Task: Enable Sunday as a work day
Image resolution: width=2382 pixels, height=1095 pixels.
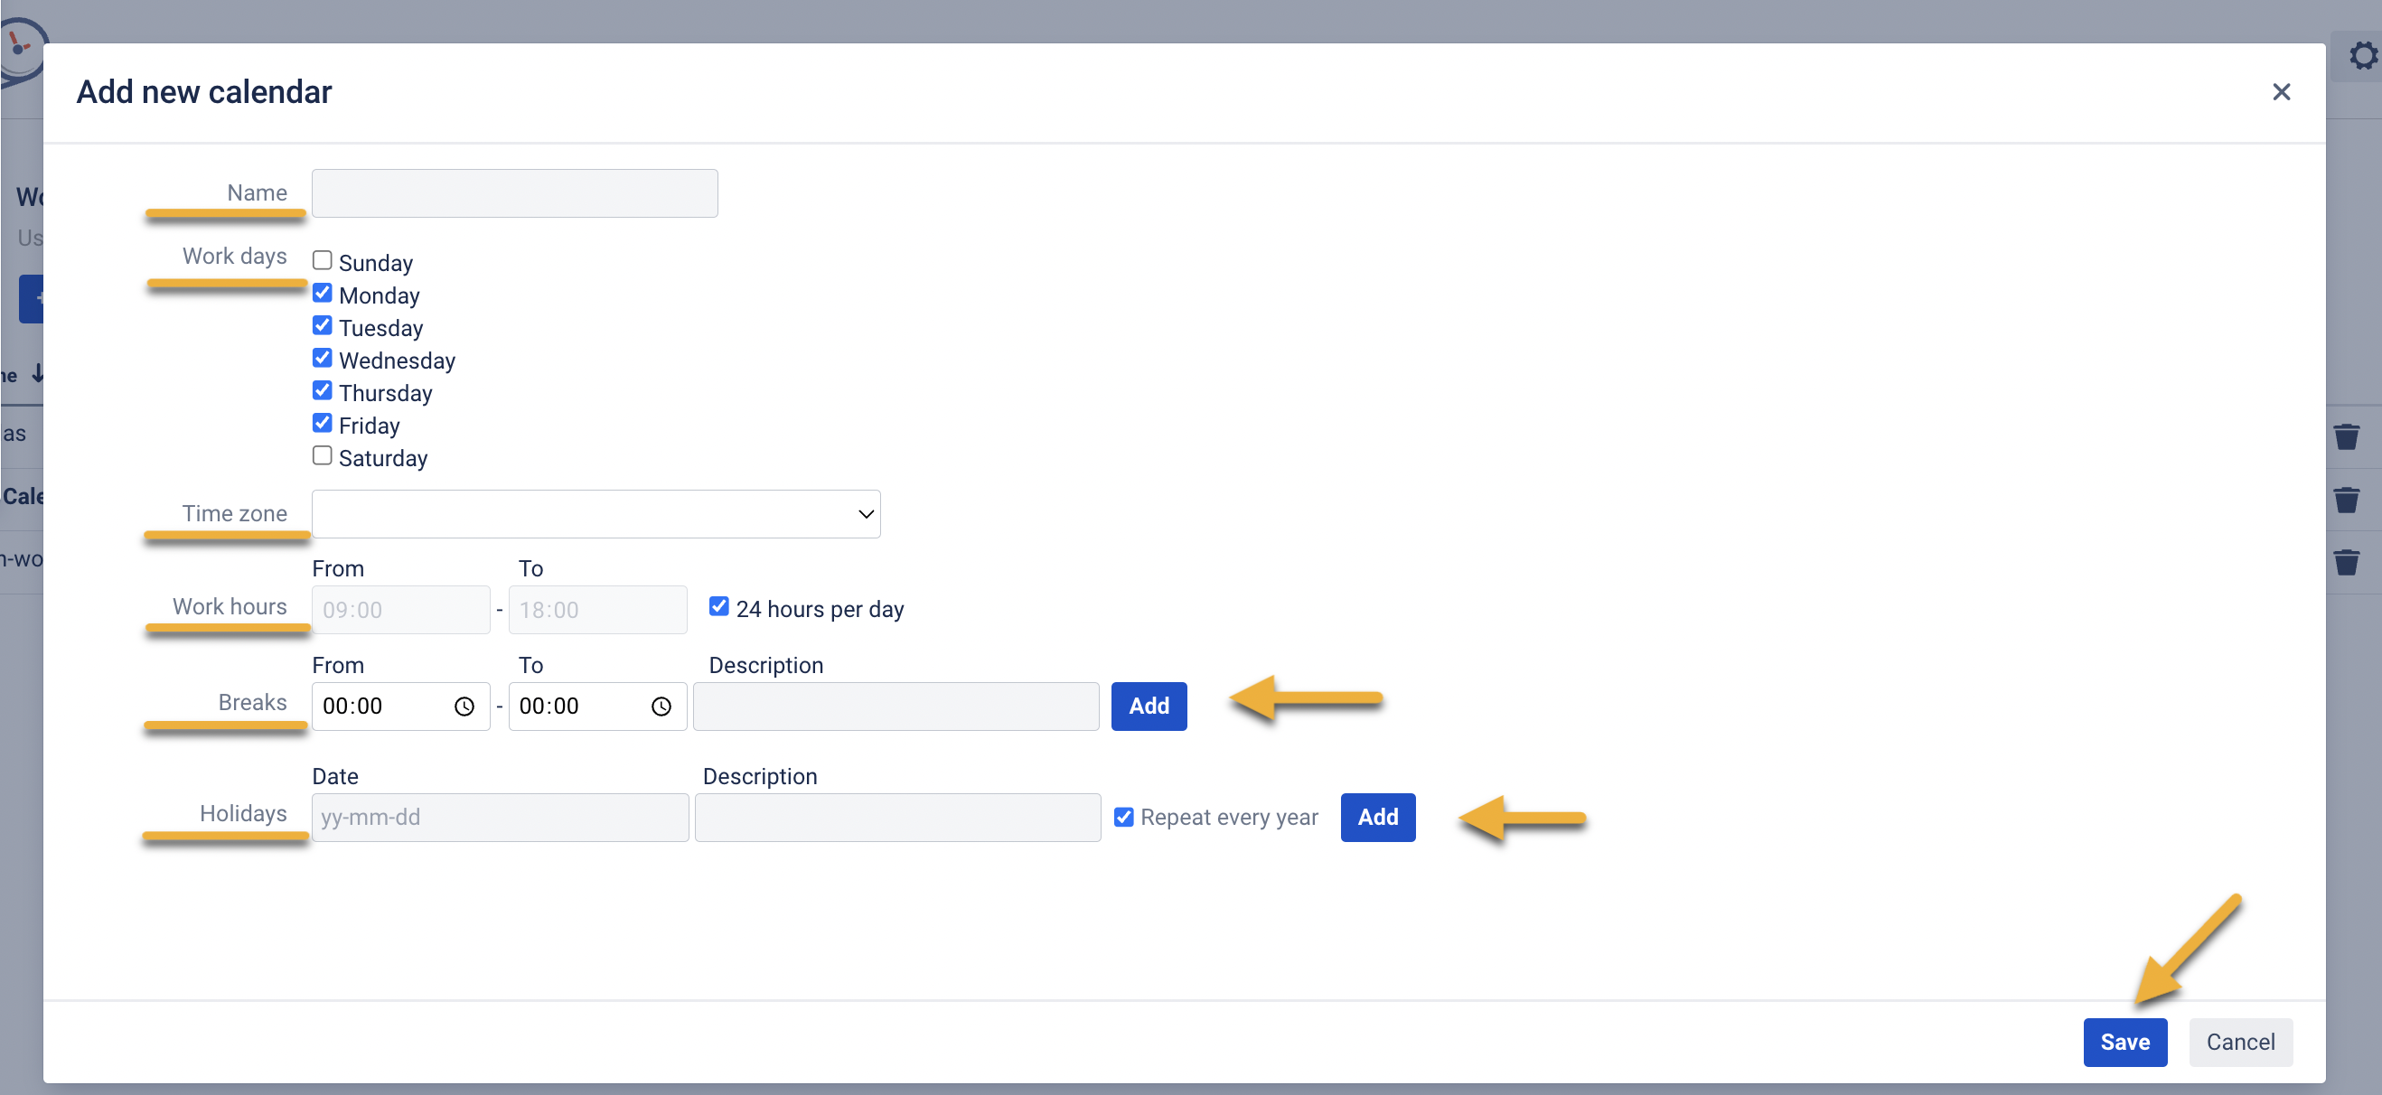Action: [322, 261]
